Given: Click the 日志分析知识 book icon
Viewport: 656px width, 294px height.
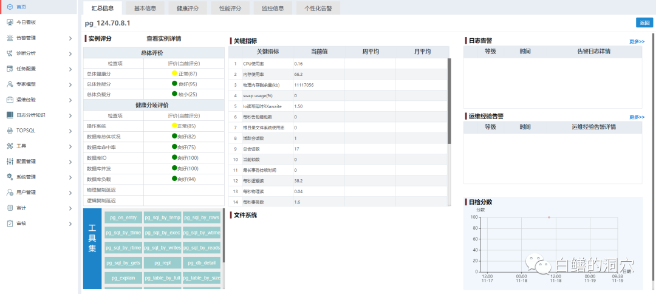Looking at the screenshot, I should click(10, 115).
